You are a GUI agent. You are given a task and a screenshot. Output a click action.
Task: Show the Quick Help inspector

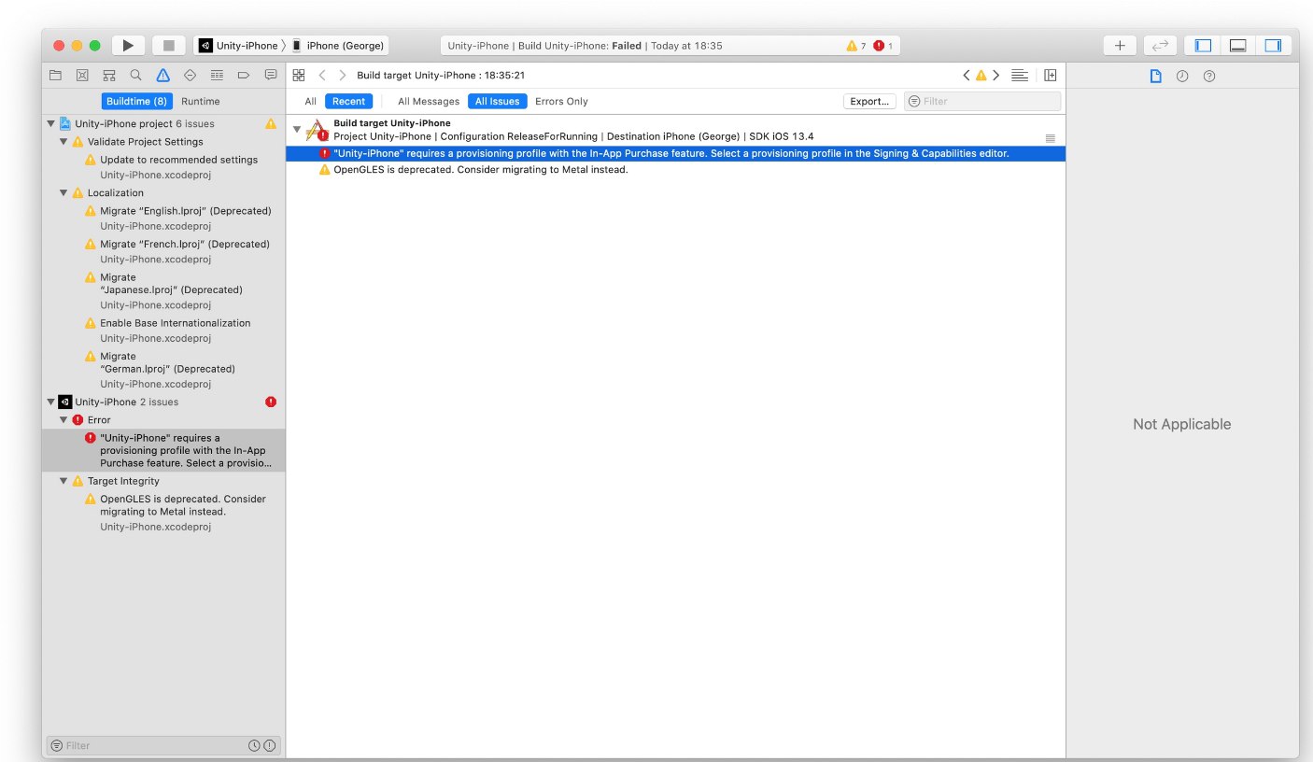1209,76
